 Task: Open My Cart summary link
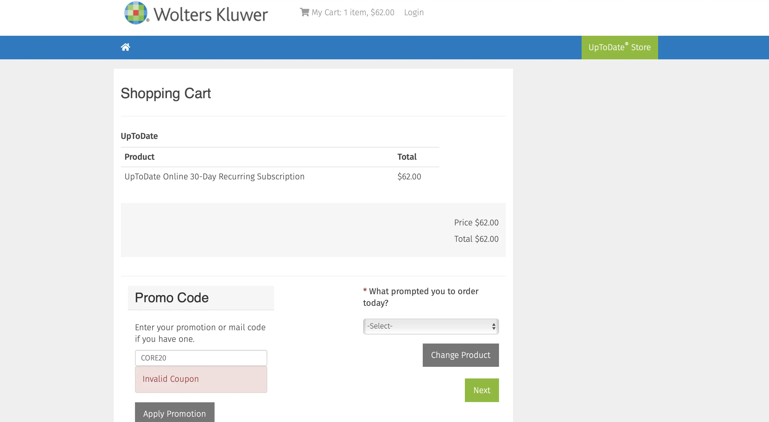(x=353, y=12)
